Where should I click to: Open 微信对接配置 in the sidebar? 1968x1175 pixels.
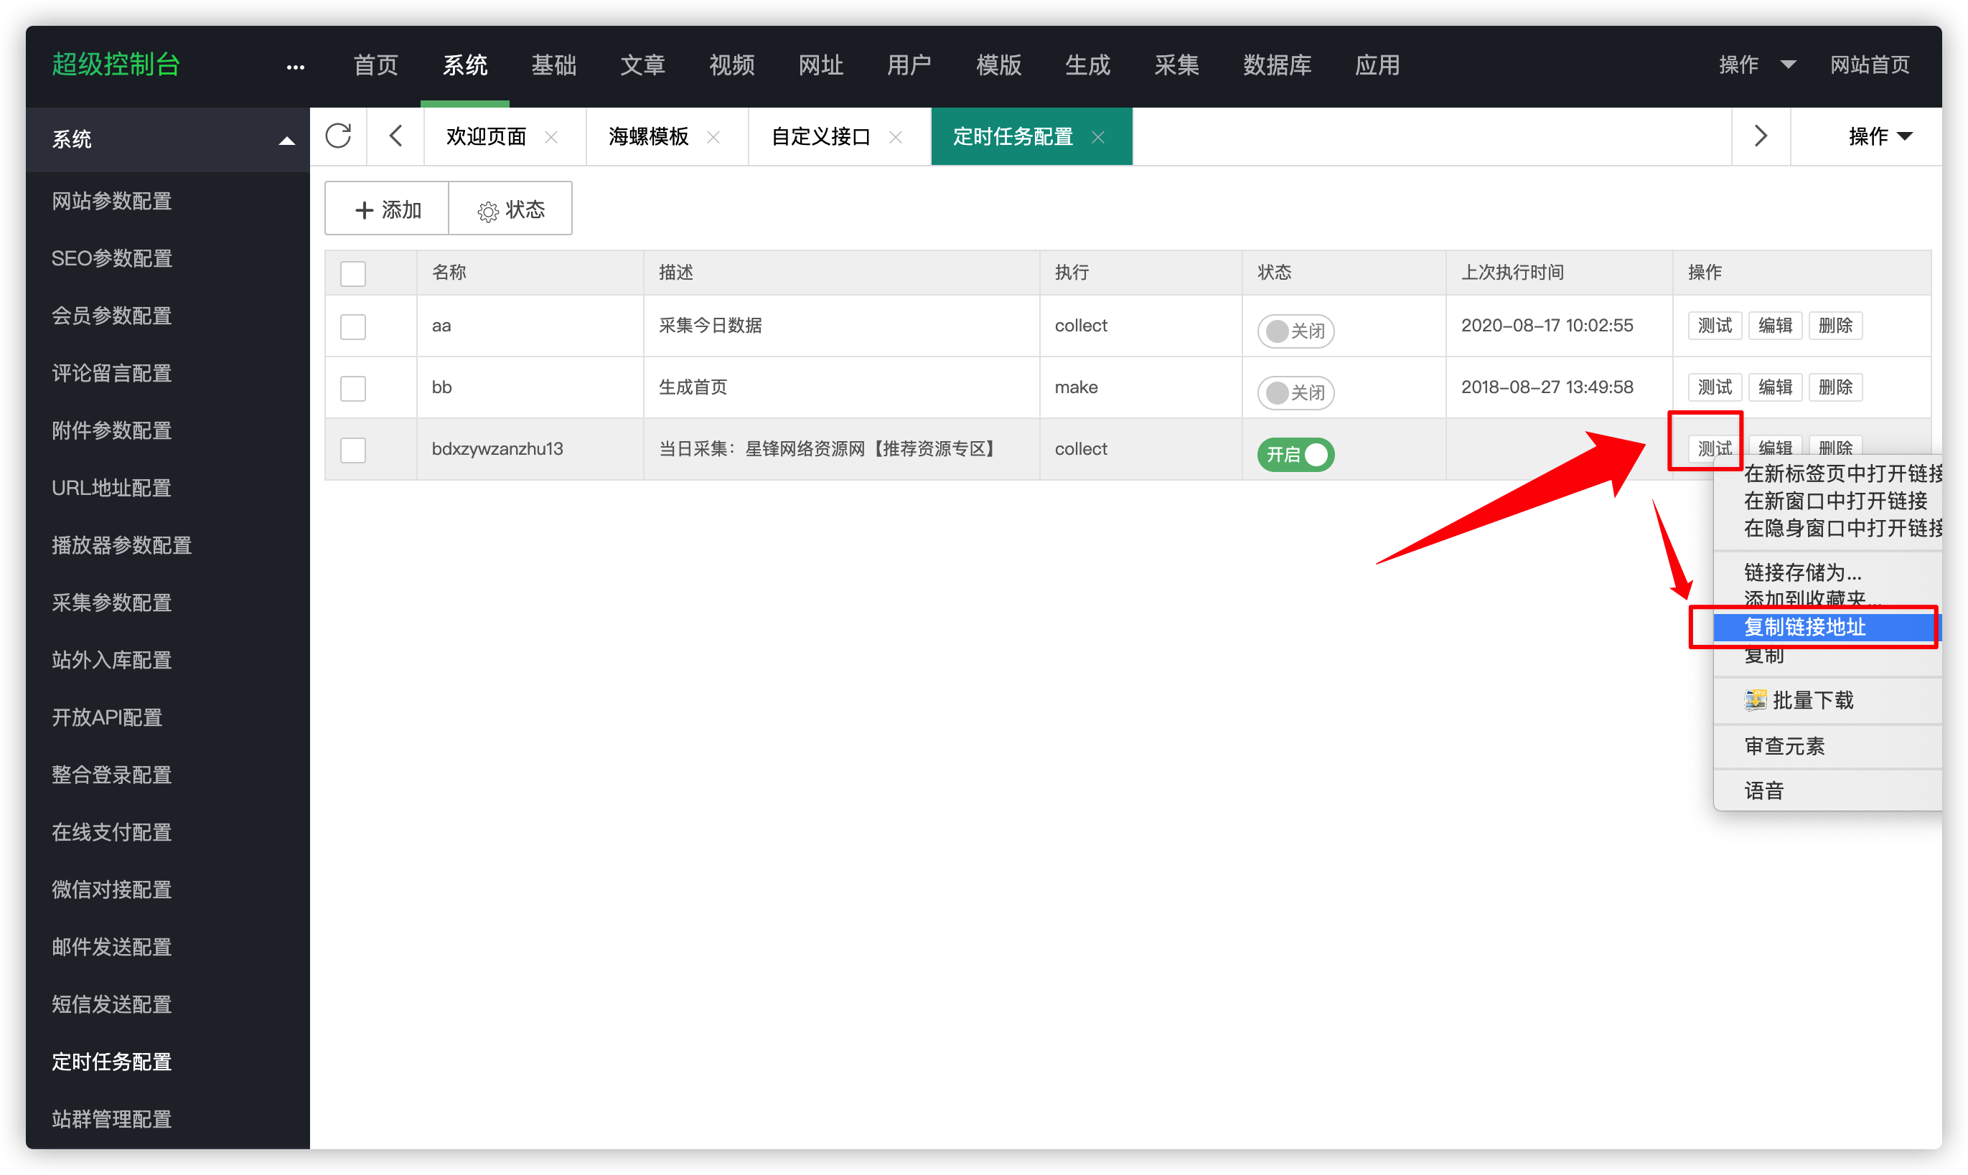tap(112, 890)
